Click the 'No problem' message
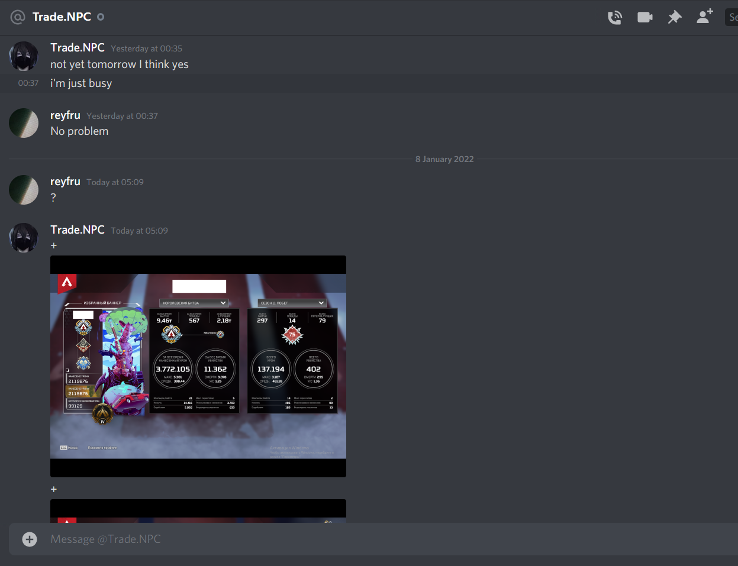The image size is (738, 566). (79, 131)
